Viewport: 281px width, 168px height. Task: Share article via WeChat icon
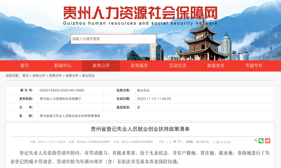(261, 141)
